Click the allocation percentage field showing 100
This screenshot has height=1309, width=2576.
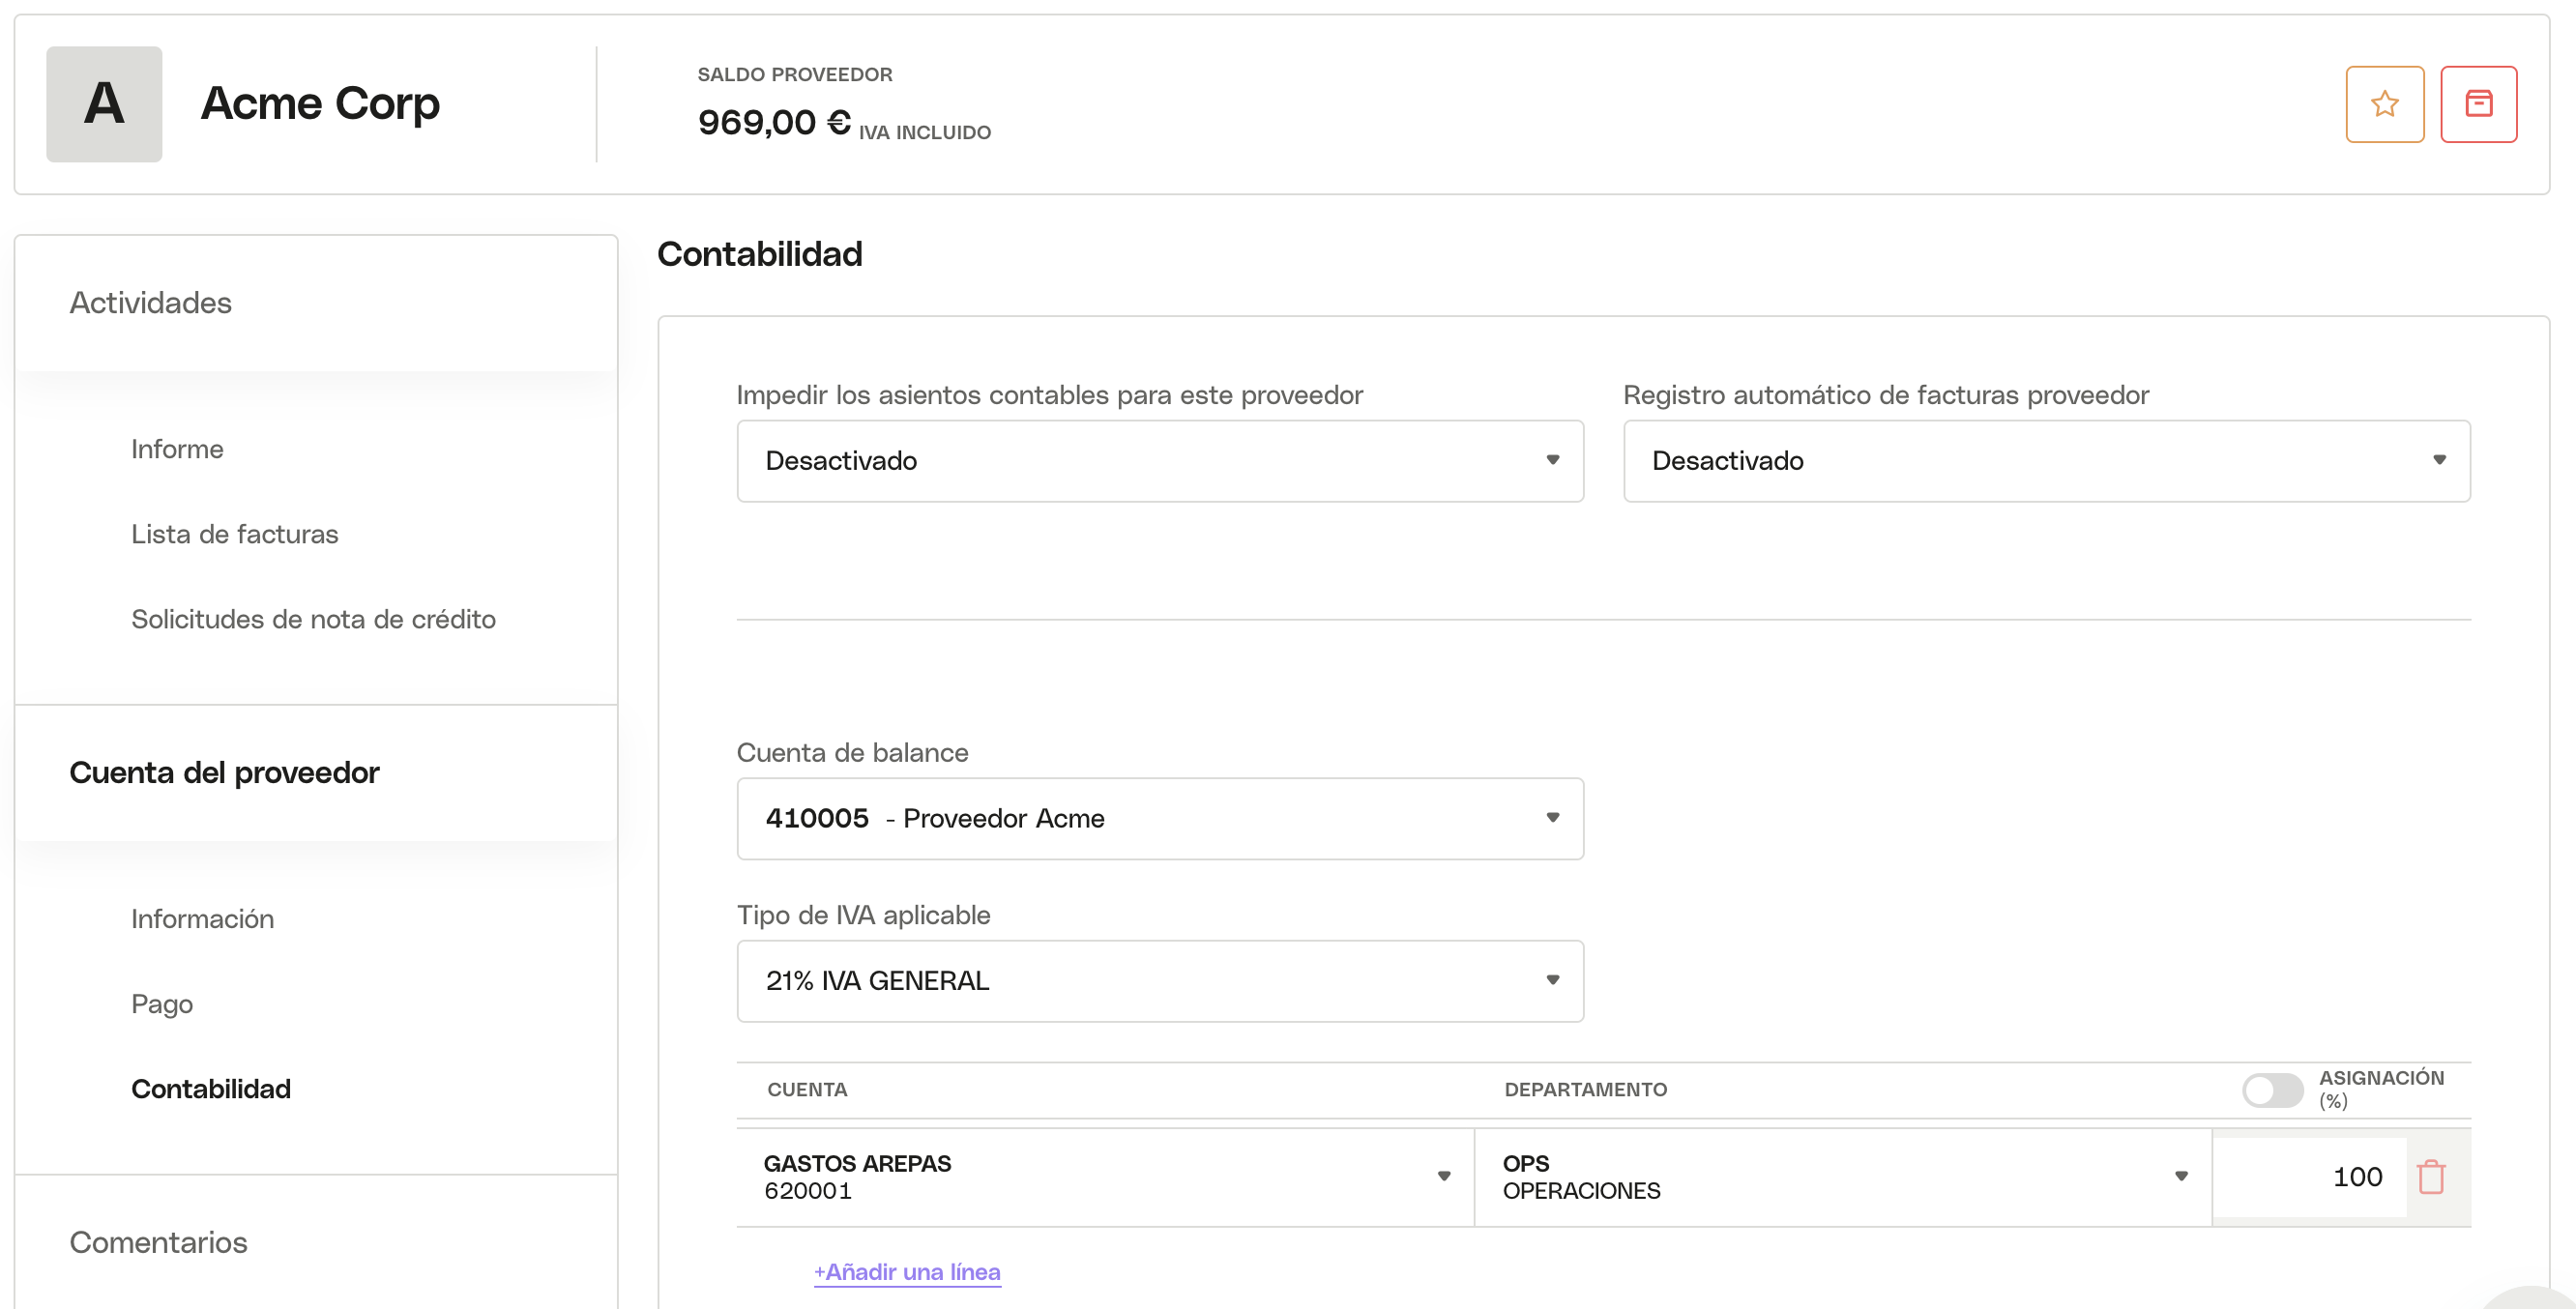pyautogui.click(x=2309, y=1177)
